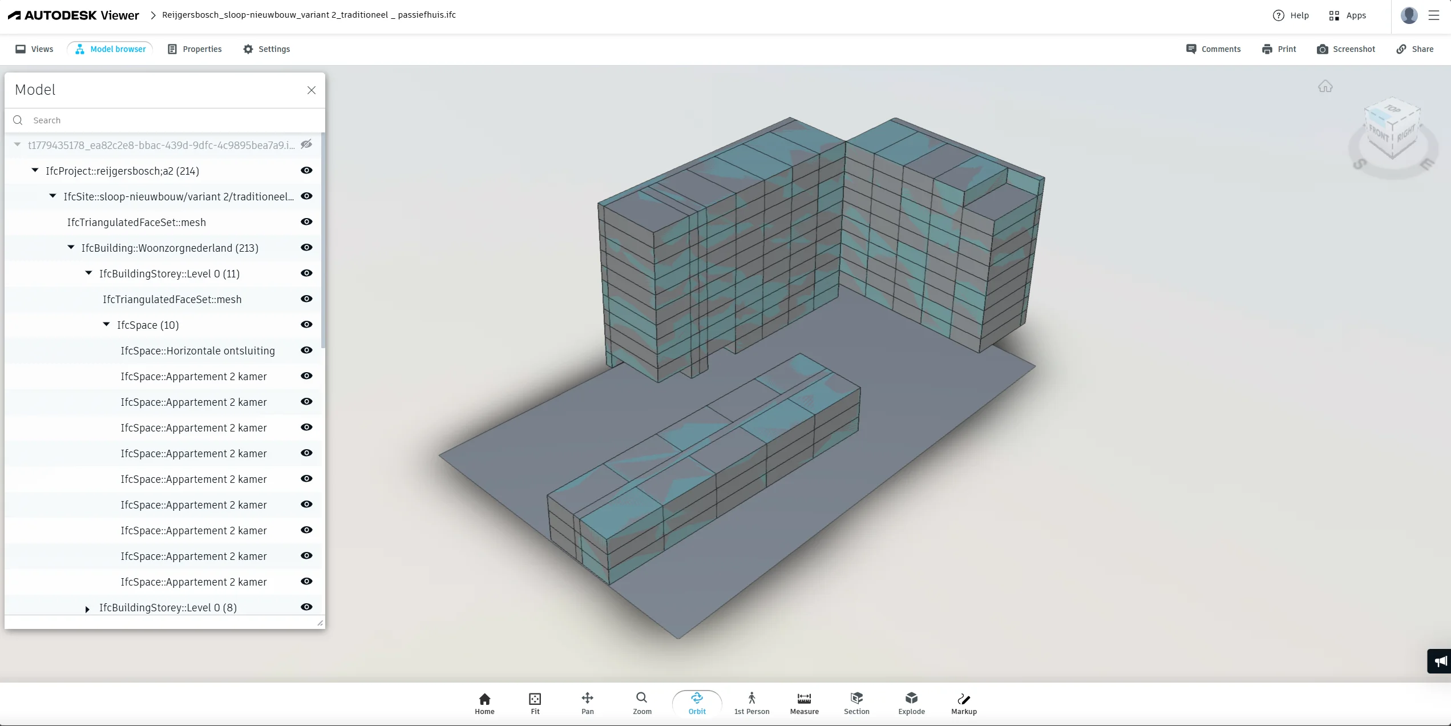Toggle the Orbit tool
1451x726 pixels.
point(697,703)
